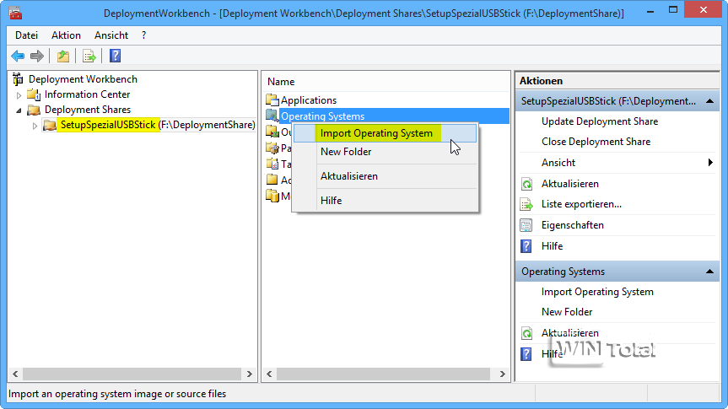Click left tree pane scroll-right arrow

[250, 374]
